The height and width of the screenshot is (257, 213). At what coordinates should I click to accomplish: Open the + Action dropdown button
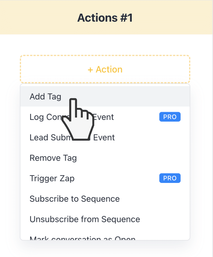tap(105, 69)
